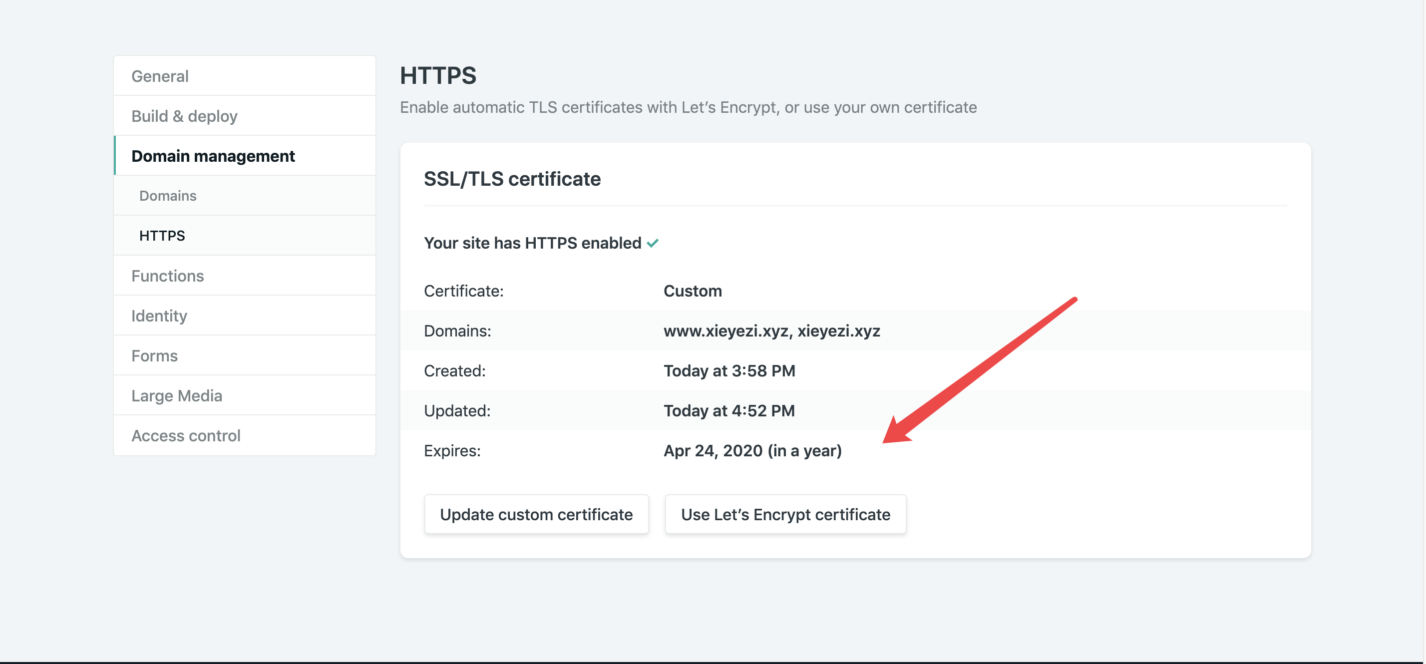Open the Forms settings section
This screenshot has width=1426, height=664.
[154, 356]
